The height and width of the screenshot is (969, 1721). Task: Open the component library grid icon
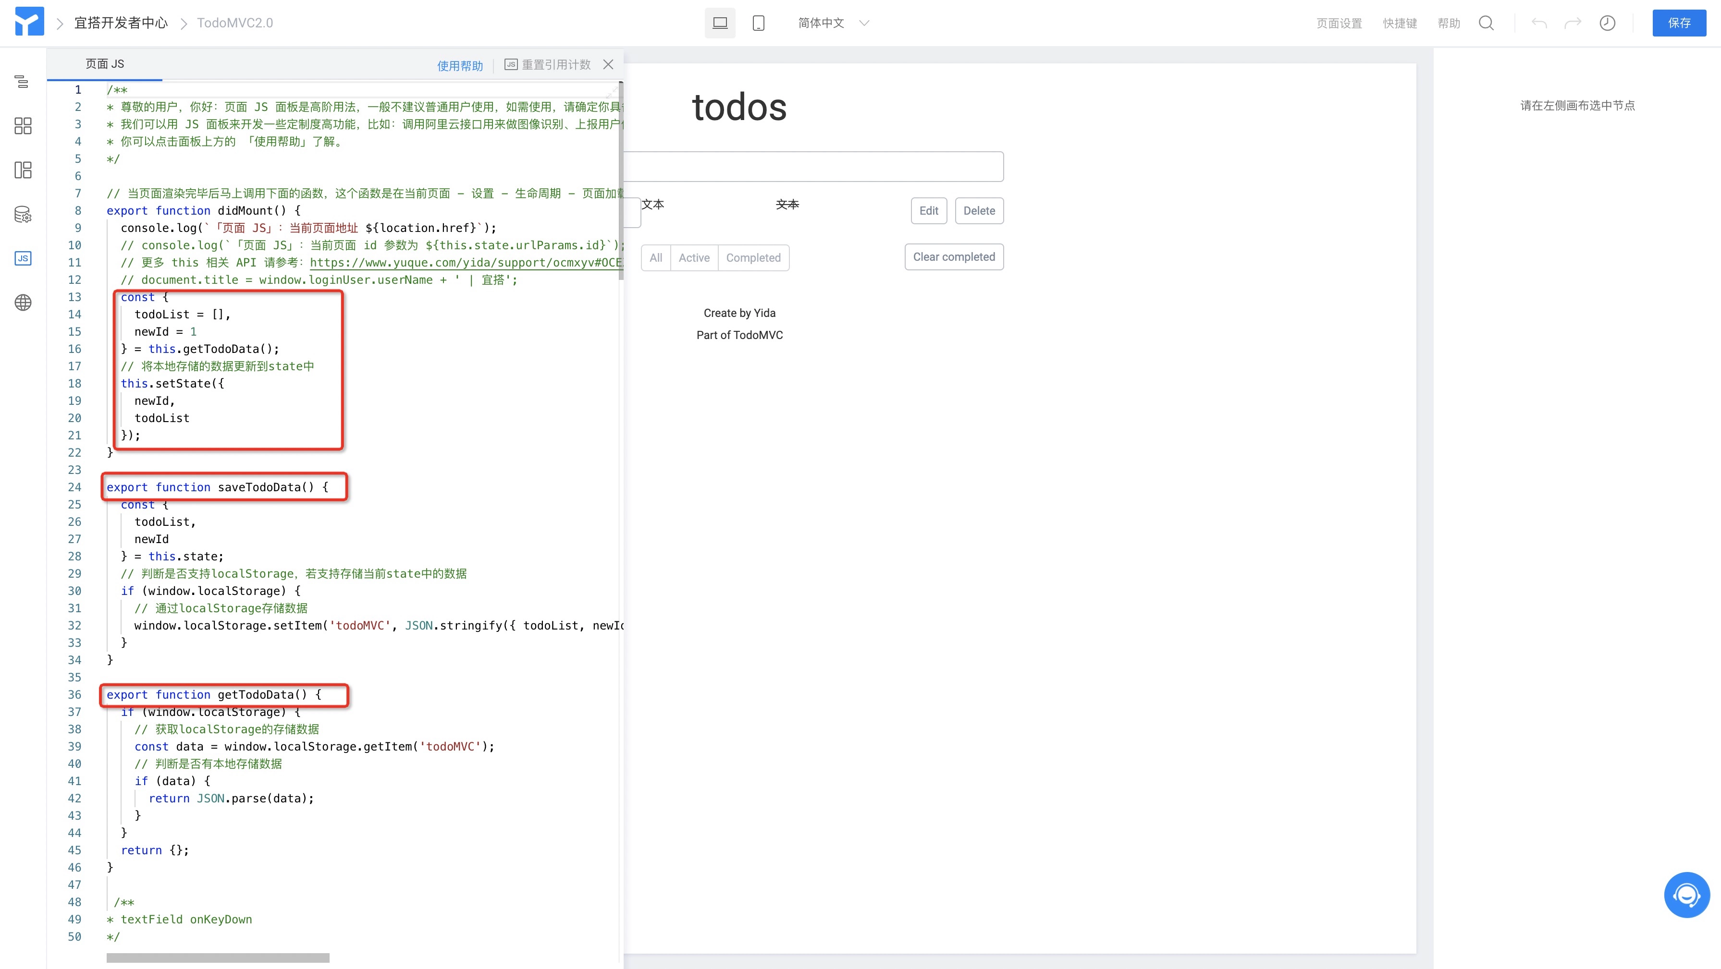click(23, 125)
